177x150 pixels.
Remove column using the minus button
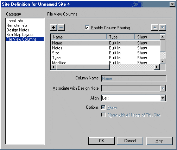click(61, 28)
